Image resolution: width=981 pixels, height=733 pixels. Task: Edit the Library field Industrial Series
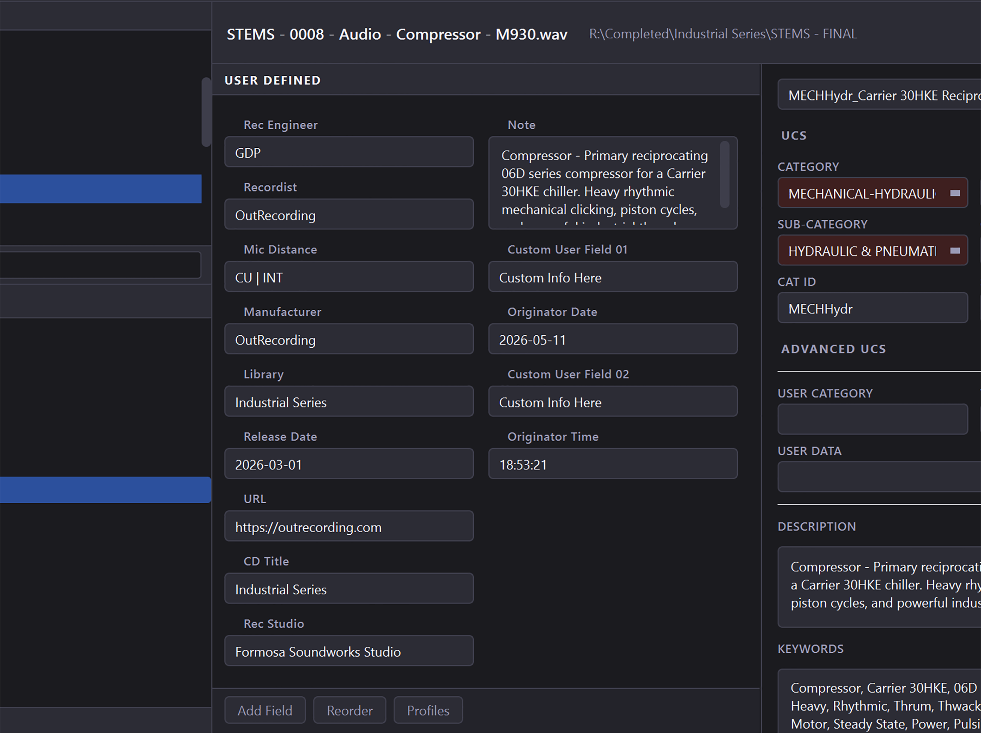point(349,401)
